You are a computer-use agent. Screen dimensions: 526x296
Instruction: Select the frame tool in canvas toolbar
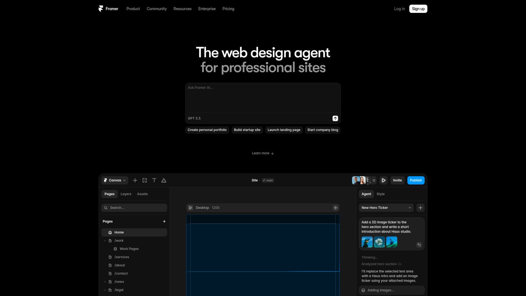[x=145, y=180]
